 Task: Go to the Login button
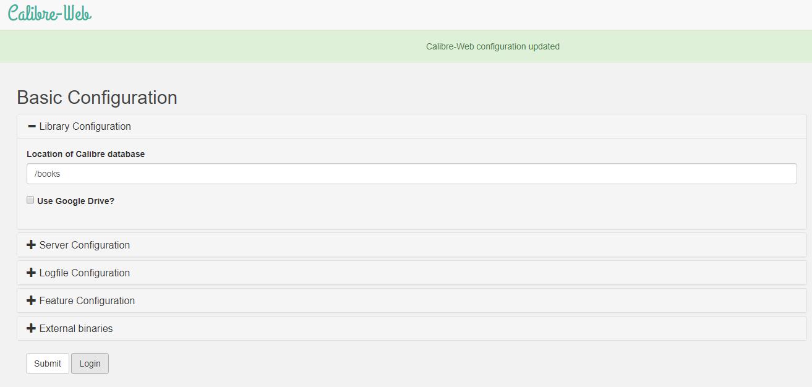90,364
